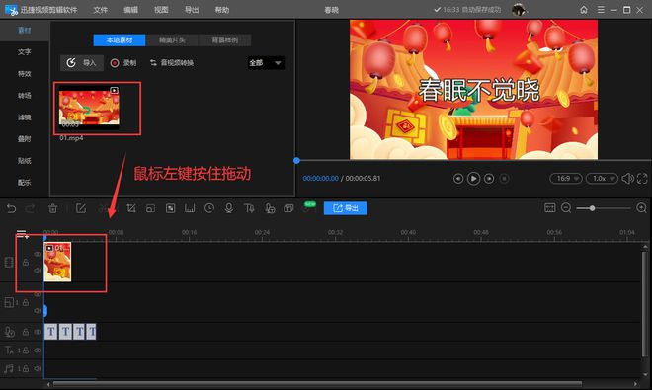This screenshot has width=652, height=390.
Task: Mute the picture-in-picture track
Action: tap(38, 311)
